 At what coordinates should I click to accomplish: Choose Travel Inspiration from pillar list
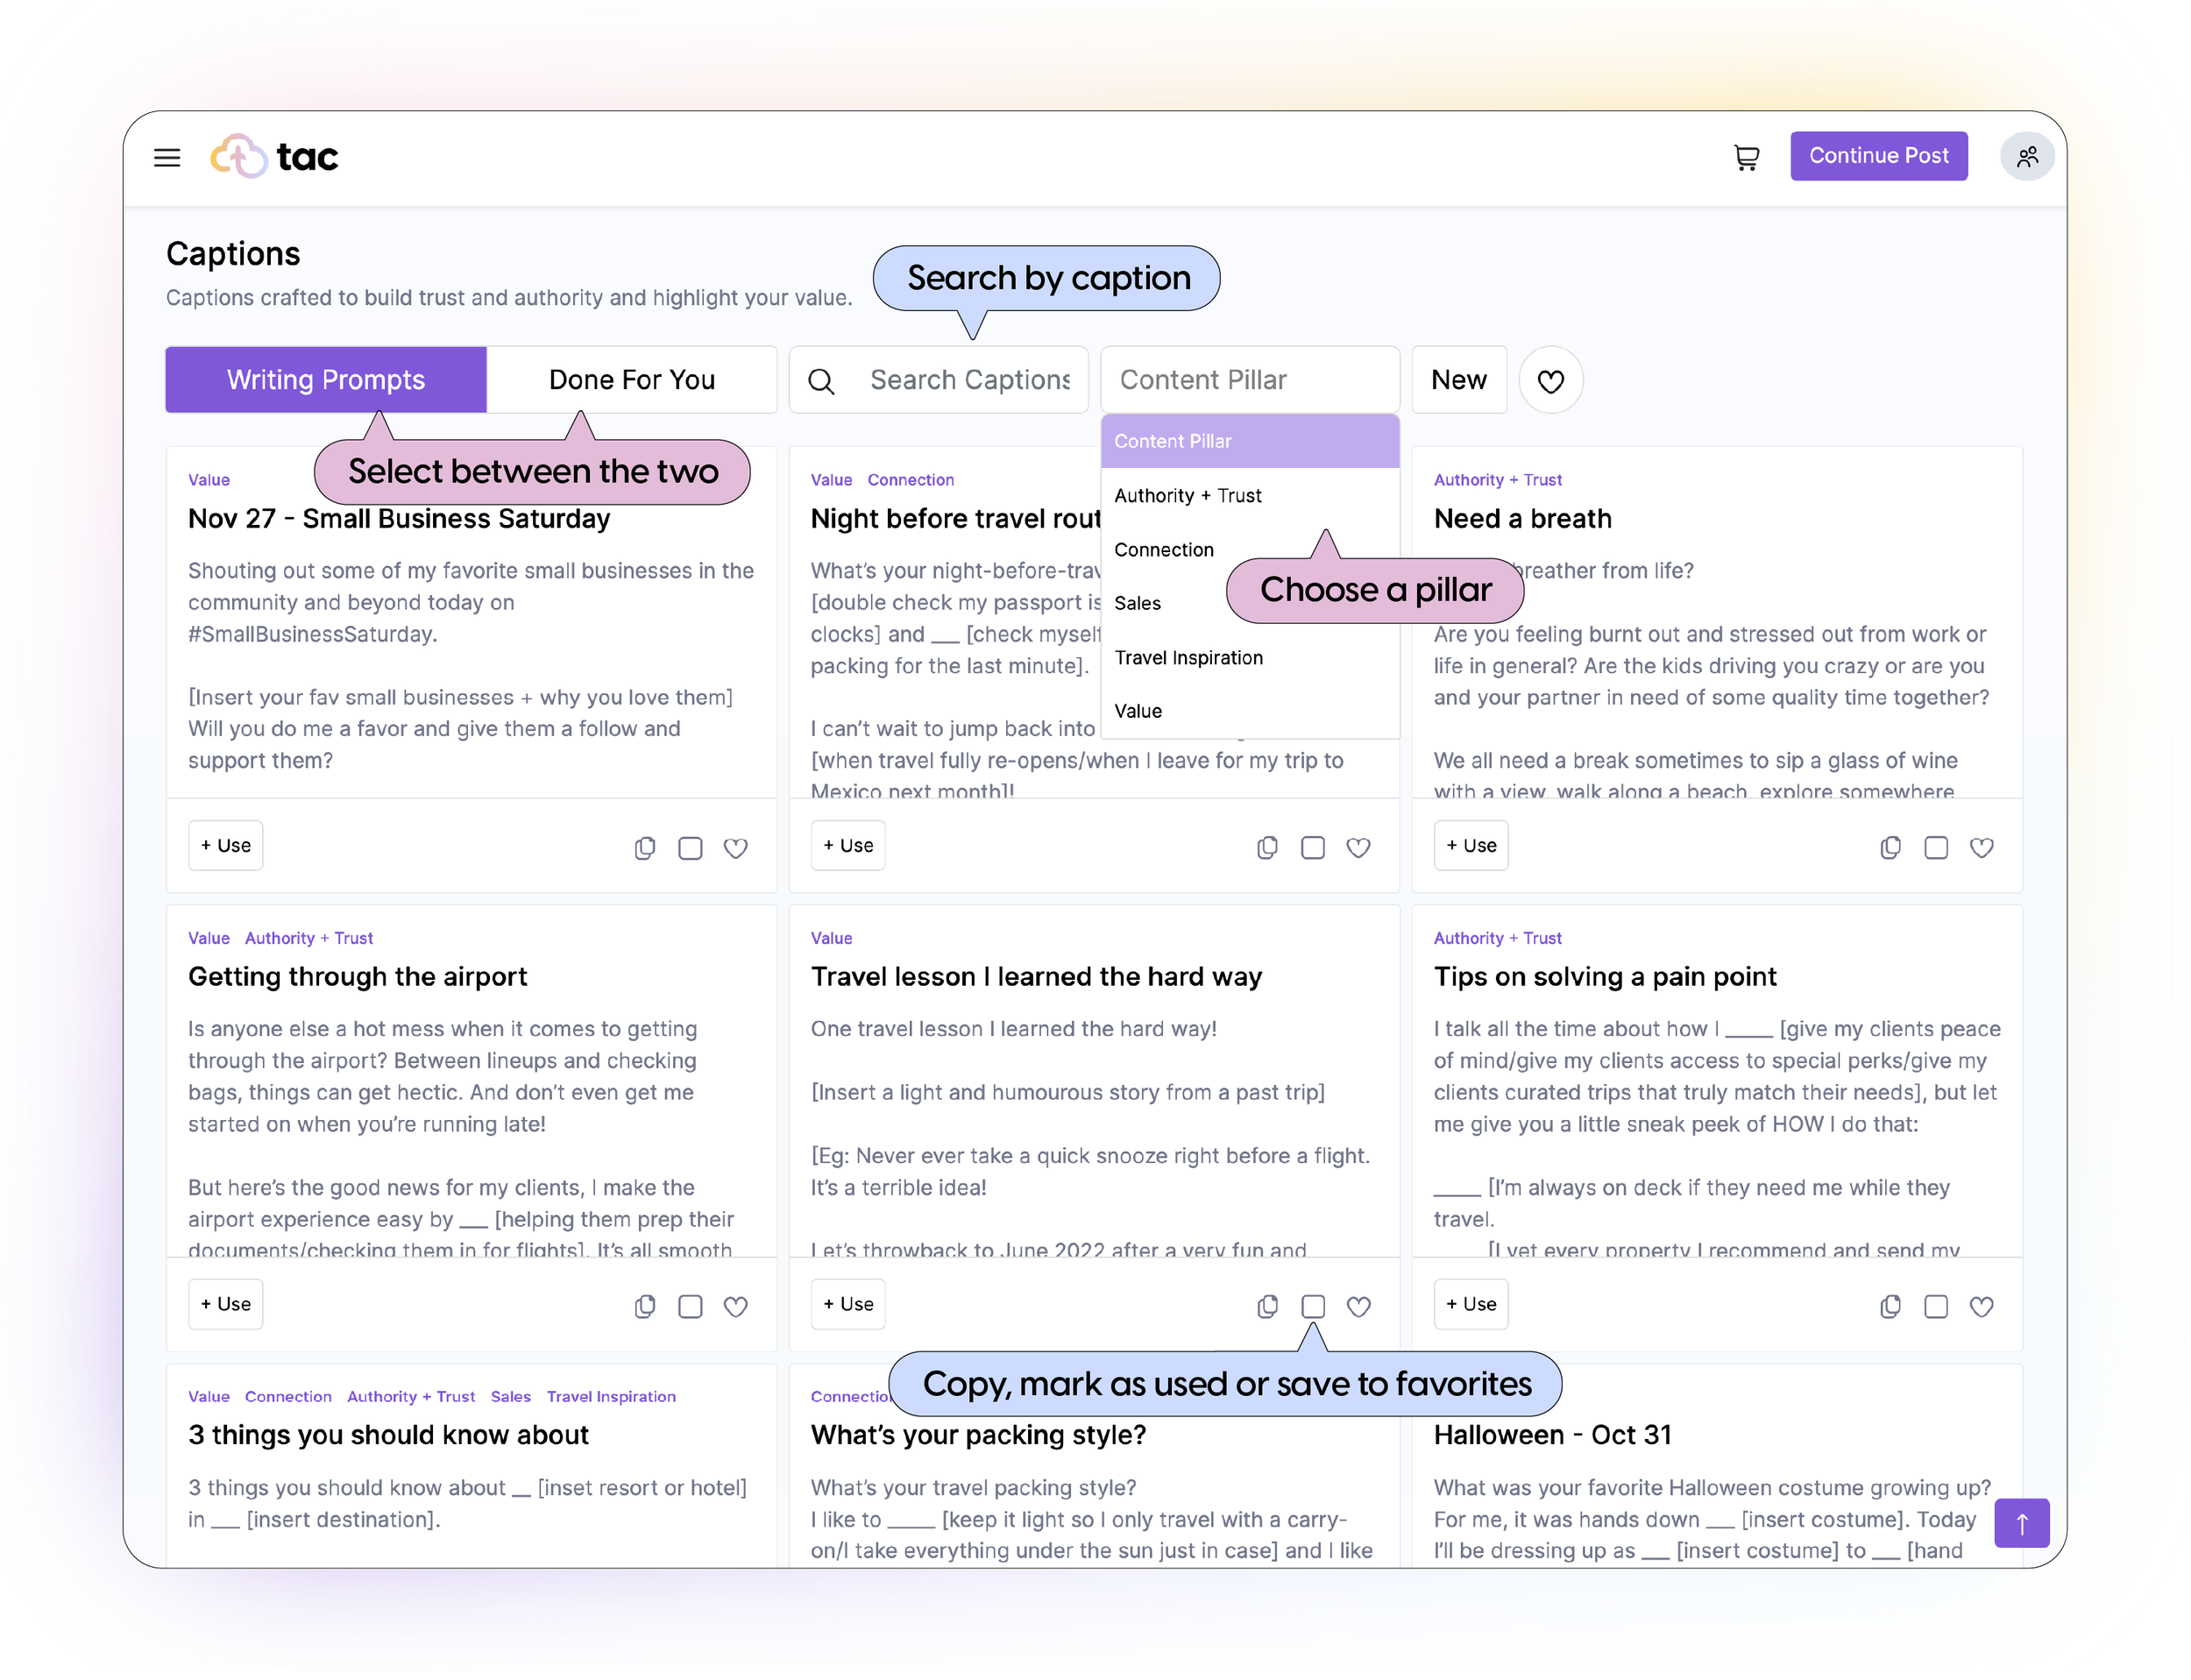click(1188, 658)
